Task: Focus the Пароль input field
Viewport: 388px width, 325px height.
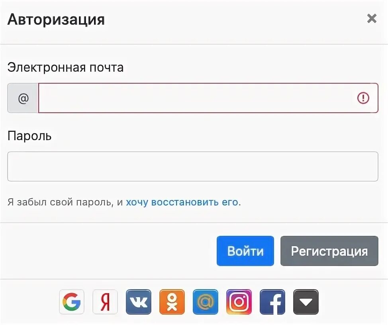Action: pyautogui.click(x=193, y=166)
